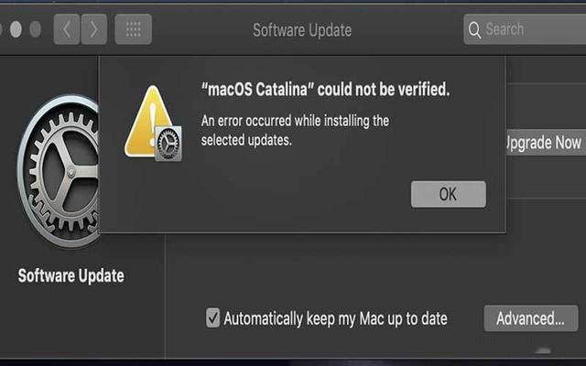Image resolution: width=586 pixels, height=366 pixels.
Task: Show all preferences via grid icon
Action: tap(133, 29)
